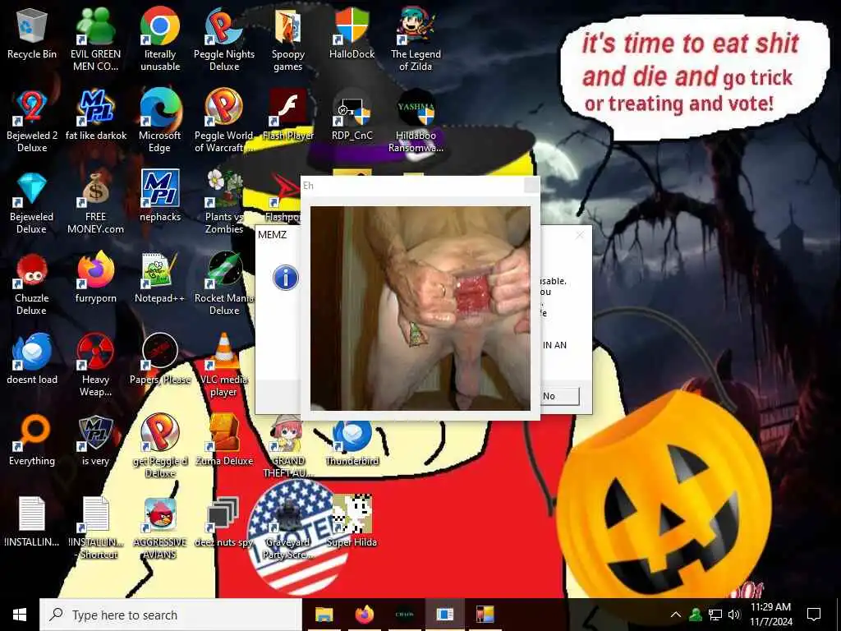The height and width of the screenshot is (631, 841).
Task: Launch VLC media player shortcut
Action: (x=224, y=366)
